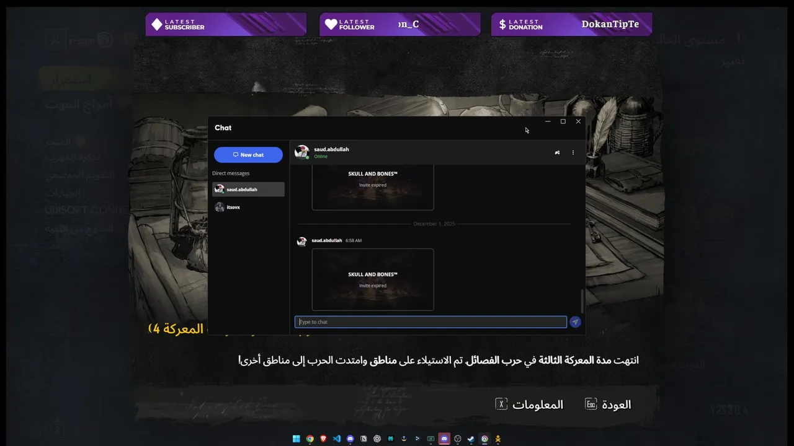The height and width of the screenshot is (446, 794).
Task: Click العودة (Back) Esc game prompt
Action: pos(608,404)
